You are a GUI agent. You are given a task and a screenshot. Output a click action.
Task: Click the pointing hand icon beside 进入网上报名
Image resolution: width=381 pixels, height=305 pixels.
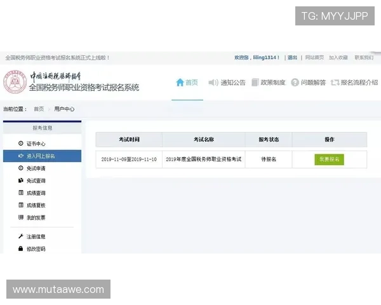pyautogui.click(x=21, y=156)
